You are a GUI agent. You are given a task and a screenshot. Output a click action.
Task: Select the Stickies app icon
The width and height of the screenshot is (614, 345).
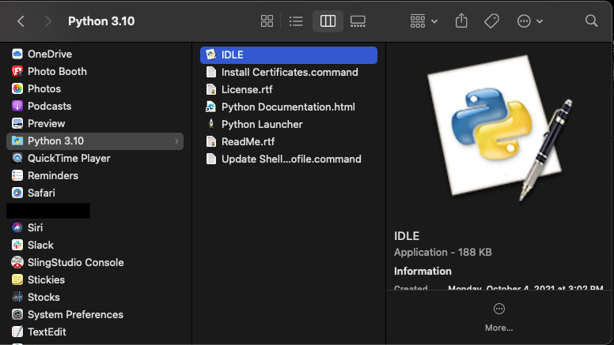(x=17, y=279)
